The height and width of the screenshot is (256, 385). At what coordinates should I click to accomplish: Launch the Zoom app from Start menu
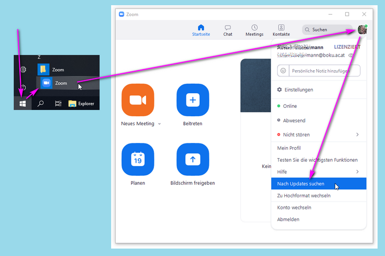68,83
